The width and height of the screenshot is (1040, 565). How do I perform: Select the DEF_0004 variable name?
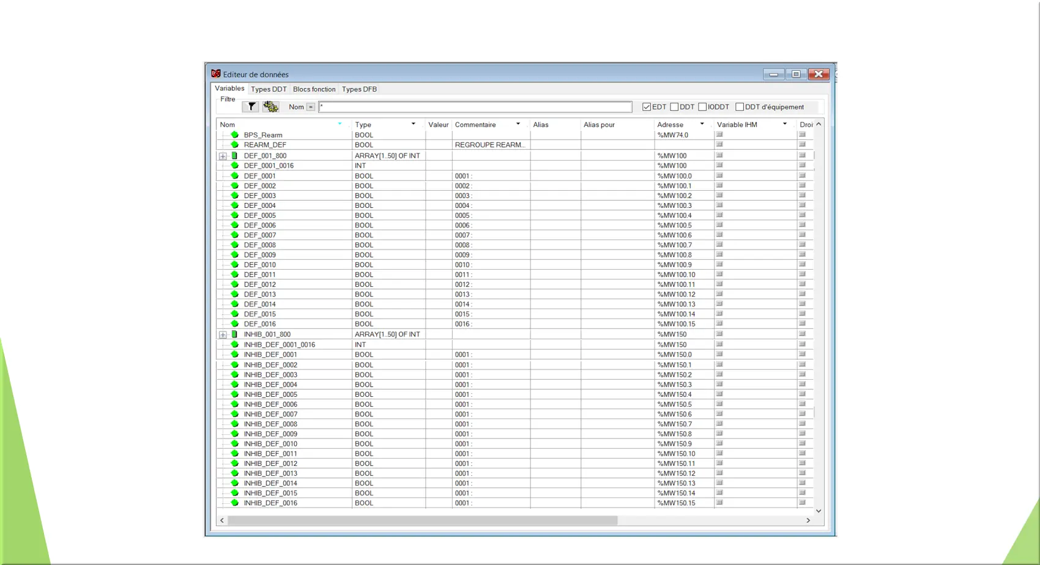point(259,205)
